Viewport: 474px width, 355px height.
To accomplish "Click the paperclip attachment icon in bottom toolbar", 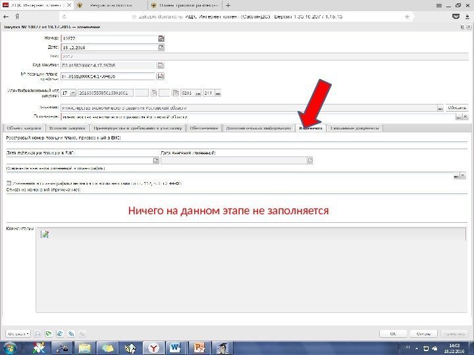I will pos(70,334).
